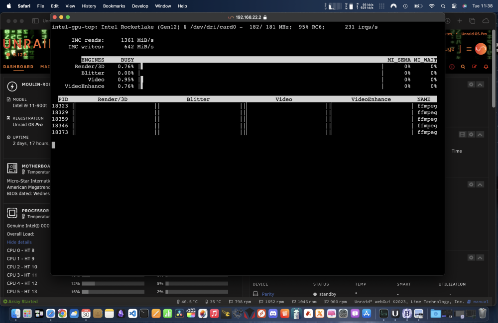Image resolution: width=498 pixels, height=323 pixels.
Task: Open the Safari File menu
Action: point(40,6)
